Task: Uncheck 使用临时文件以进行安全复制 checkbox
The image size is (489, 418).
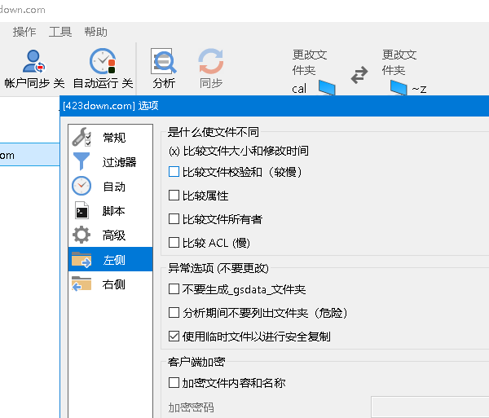Action: (174, 336)
